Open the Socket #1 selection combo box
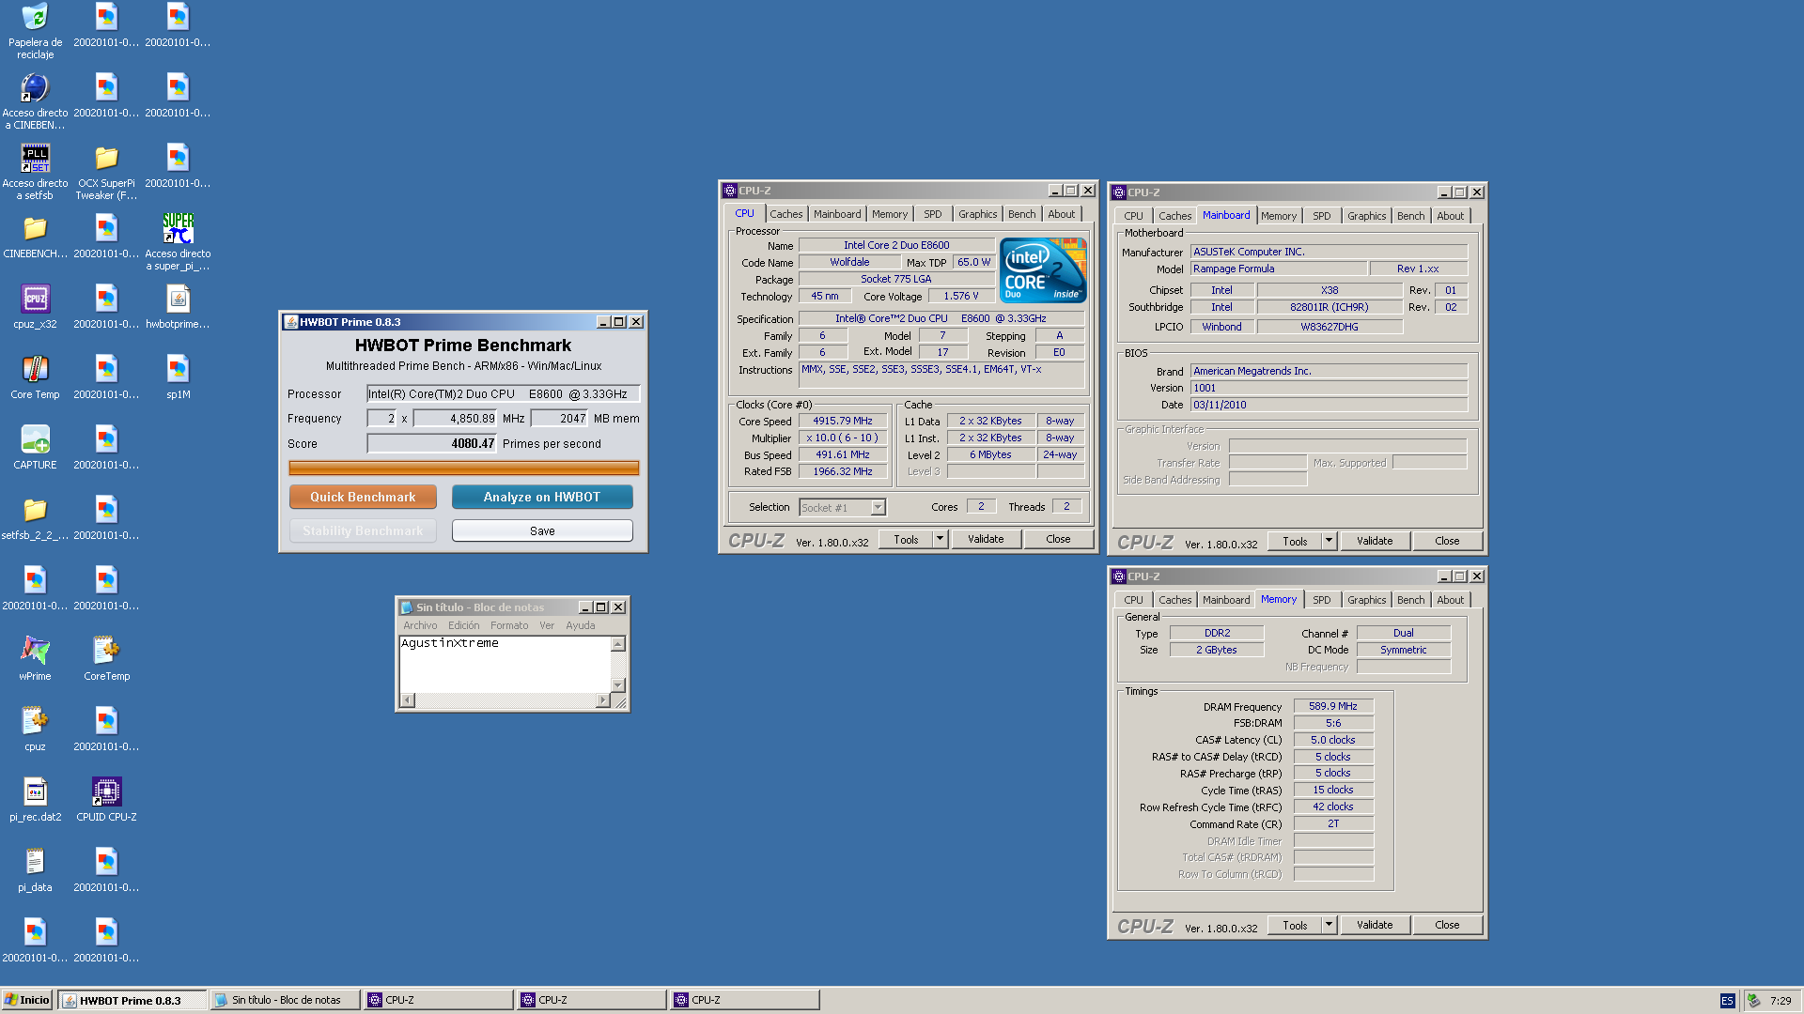This screenshot has width=1804, height=1014. point(842,507)
